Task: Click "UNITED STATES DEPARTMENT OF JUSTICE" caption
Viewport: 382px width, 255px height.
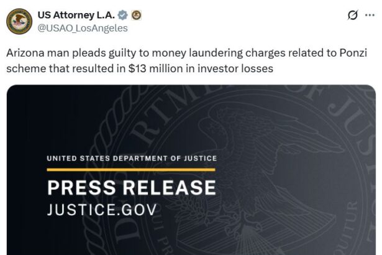Action: [x=130, y=158]
